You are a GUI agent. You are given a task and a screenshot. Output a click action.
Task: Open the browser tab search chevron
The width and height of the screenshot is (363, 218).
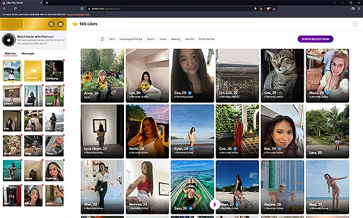(x=335, y=3)
